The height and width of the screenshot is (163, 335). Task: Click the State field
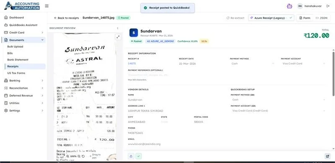[175, 122]
